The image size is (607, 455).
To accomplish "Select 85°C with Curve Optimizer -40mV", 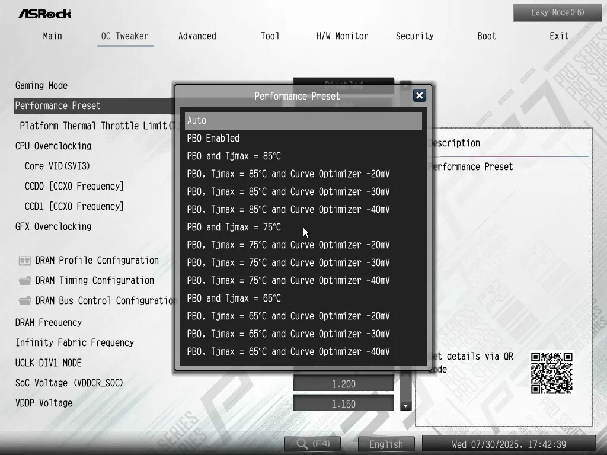I will pos(303,210).
